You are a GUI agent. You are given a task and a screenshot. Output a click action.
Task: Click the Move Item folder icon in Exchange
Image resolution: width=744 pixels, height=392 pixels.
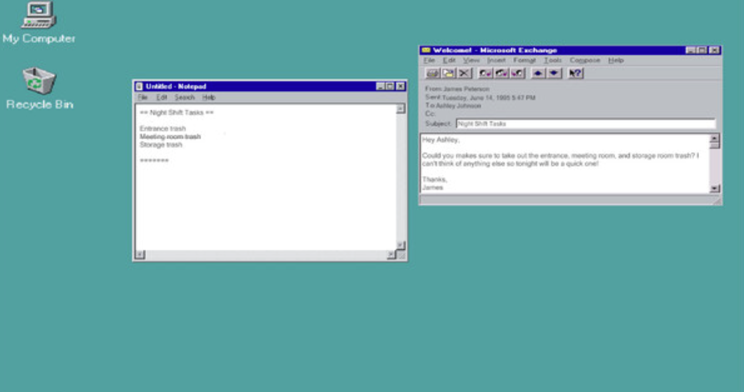[x=449, y=73]
